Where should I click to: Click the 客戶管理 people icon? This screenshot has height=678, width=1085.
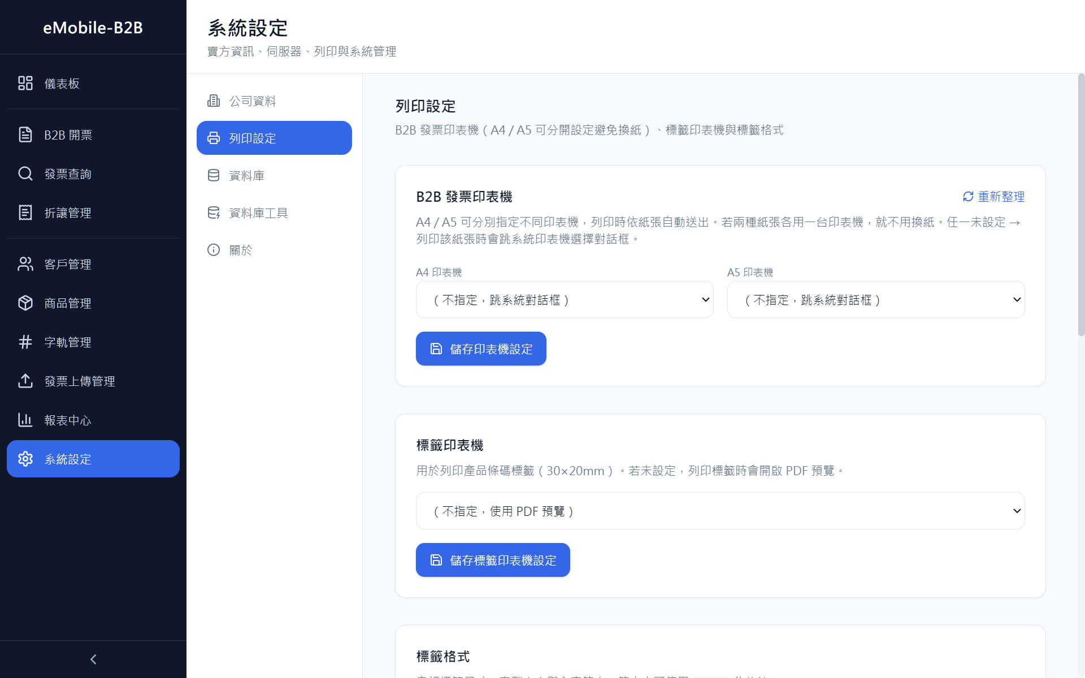point(25,264)
